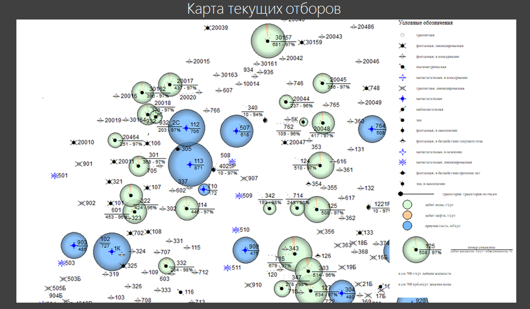The image size is (530, 309).
Task: Click the injection well legend symbol
Action: coord(402,99)
